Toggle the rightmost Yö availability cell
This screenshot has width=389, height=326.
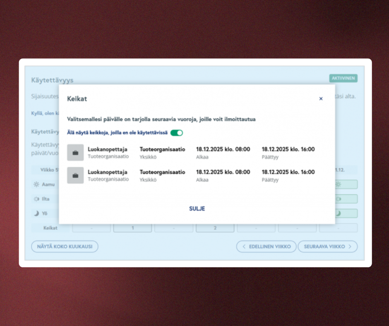346,213
